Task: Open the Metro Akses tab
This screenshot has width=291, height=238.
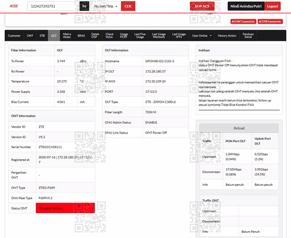Action: click(67, 35)
